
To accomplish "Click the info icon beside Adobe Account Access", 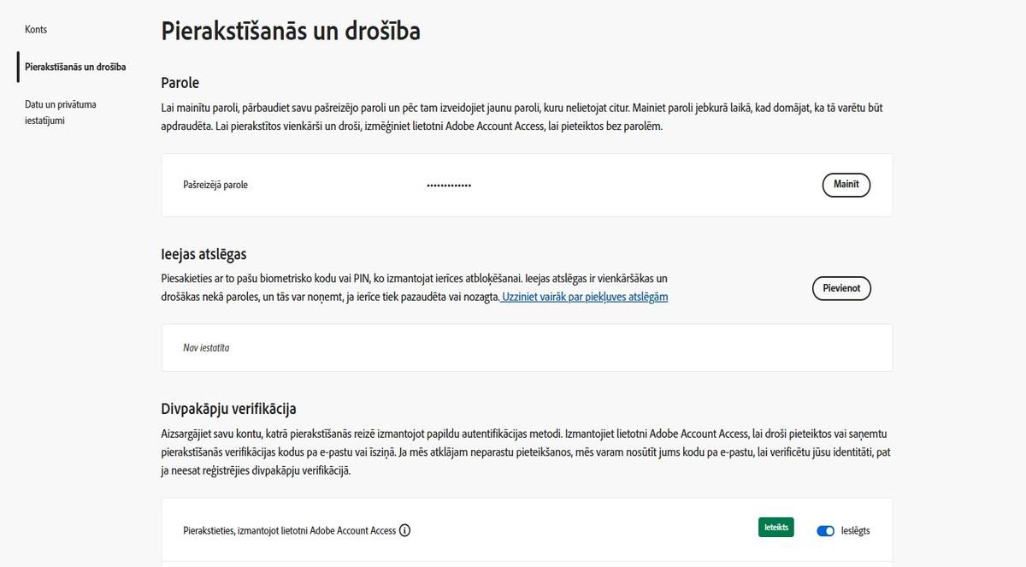I will [x=404, y=530].
